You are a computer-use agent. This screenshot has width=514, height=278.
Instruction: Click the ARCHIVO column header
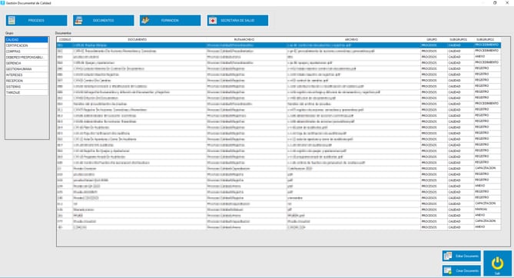[x=351, y=39]
